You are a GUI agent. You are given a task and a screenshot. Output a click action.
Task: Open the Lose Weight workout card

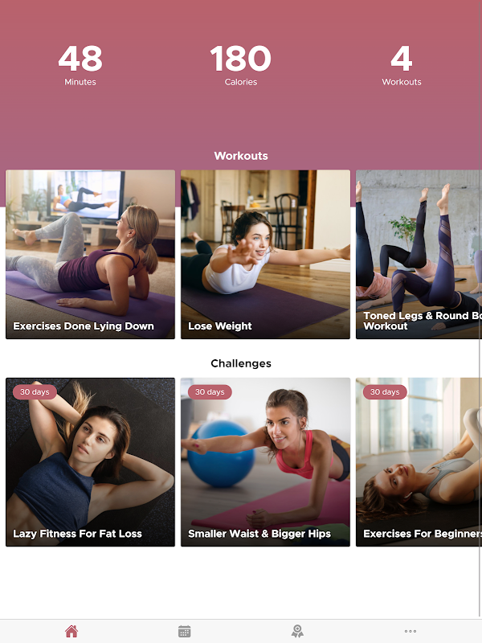point(265,254)
